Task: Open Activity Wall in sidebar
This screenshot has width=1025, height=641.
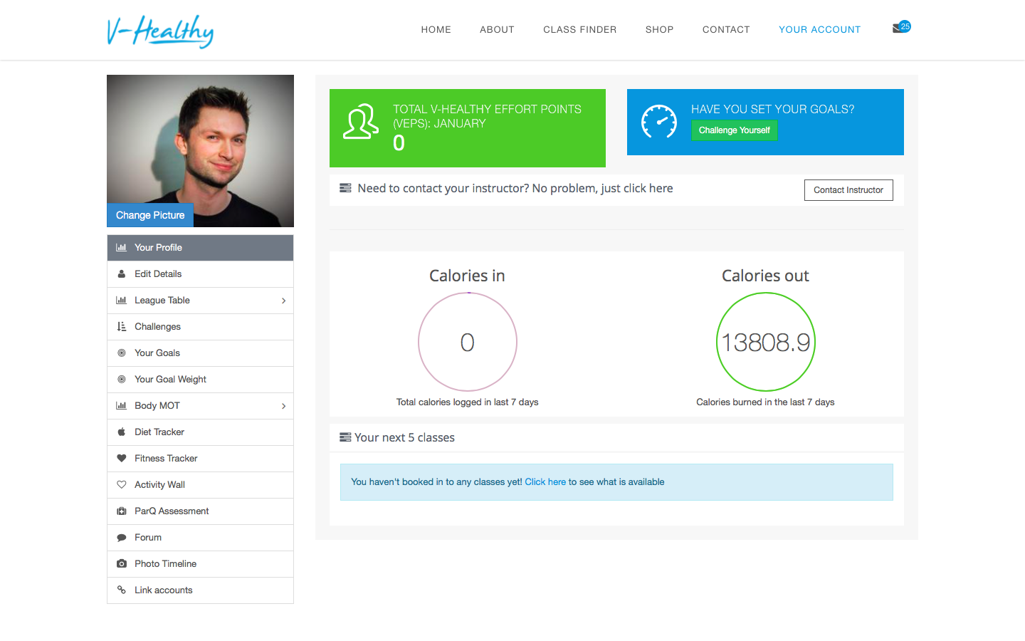Action: 200,485
